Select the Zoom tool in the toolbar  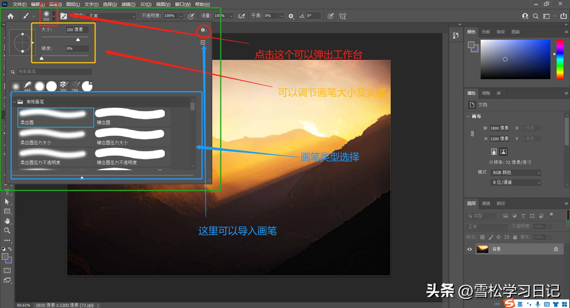pyautogui.click(x=7, y=230)
